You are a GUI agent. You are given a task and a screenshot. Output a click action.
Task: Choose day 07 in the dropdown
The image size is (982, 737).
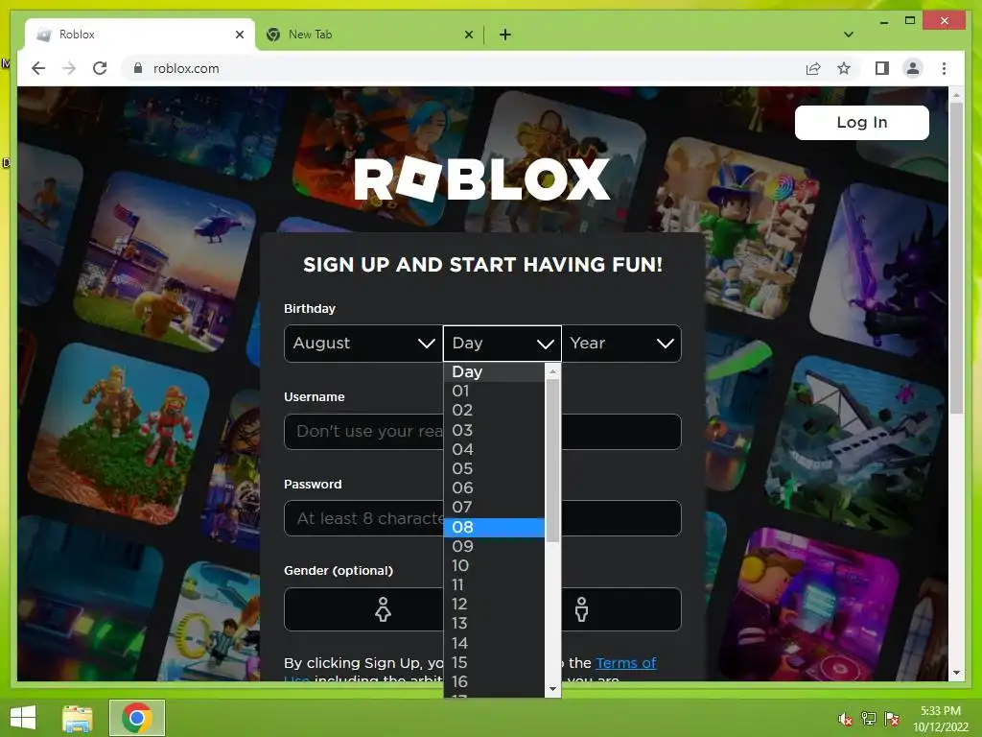[494, 507]
